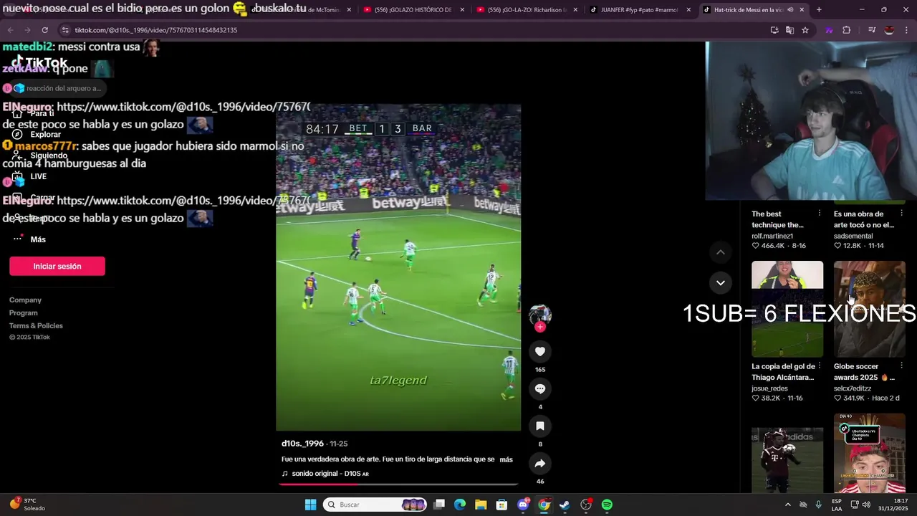Open Discord from the taskbar
The height and width of the screenshot is (516, 917).
523,505
